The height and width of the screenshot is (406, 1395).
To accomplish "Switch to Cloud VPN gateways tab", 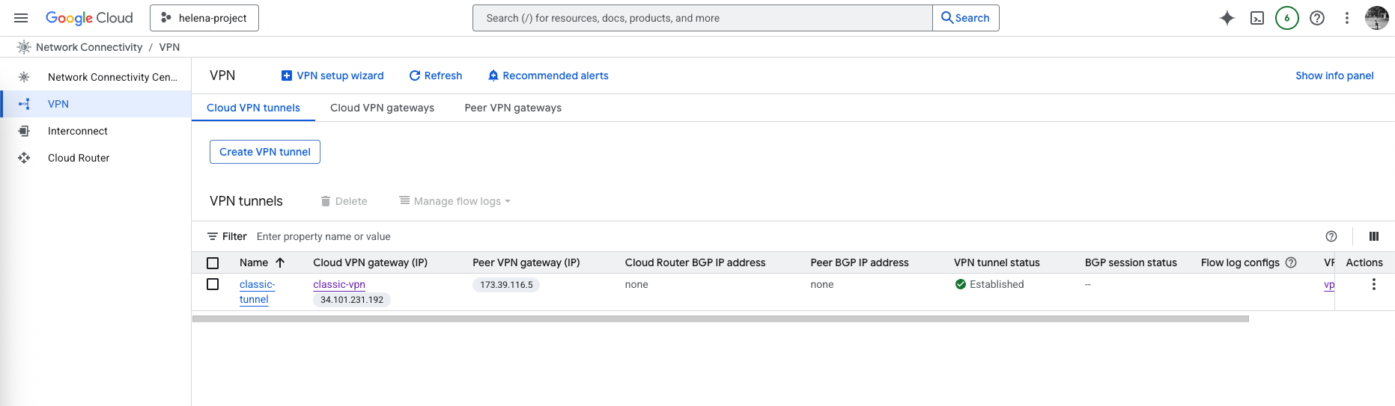I will (x=382, y=108).
